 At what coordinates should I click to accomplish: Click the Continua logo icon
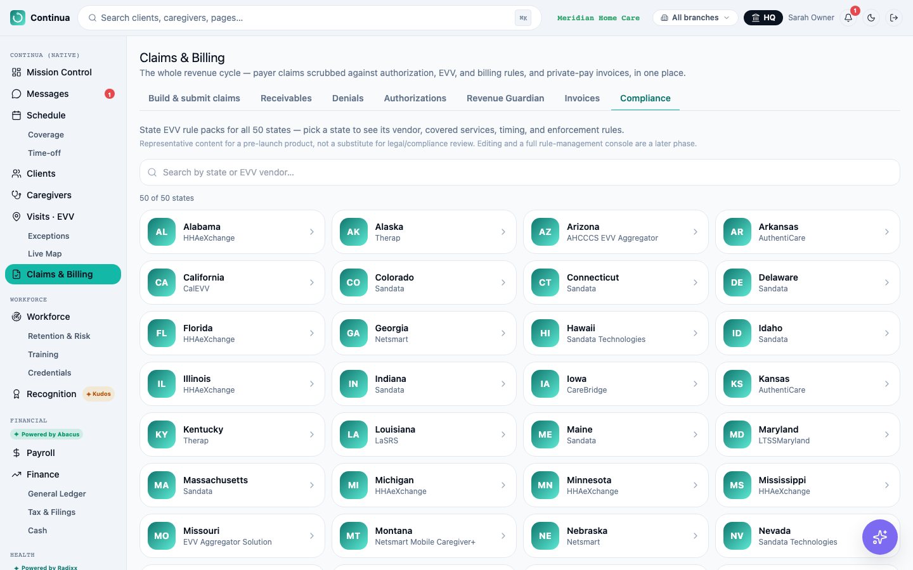(18, 18)
